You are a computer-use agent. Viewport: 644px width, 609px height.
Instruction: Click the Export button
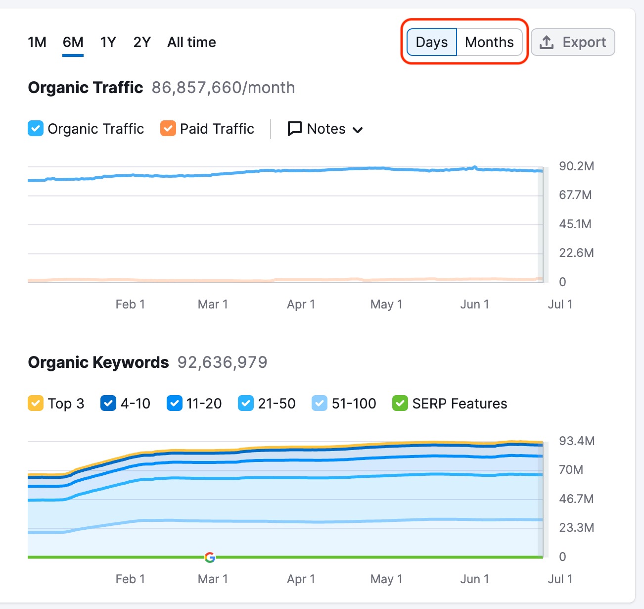tap(573, 42)
